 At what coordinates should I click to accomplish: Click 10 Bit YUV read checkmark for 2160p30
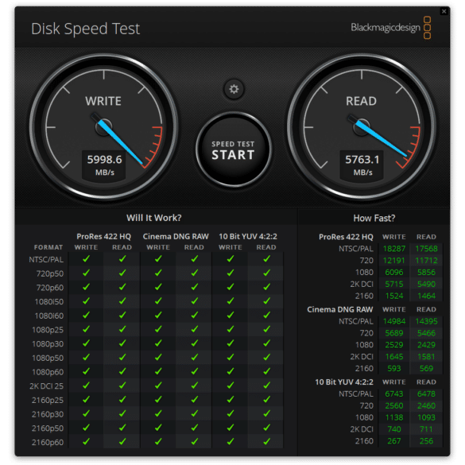(x=266, y=413)
